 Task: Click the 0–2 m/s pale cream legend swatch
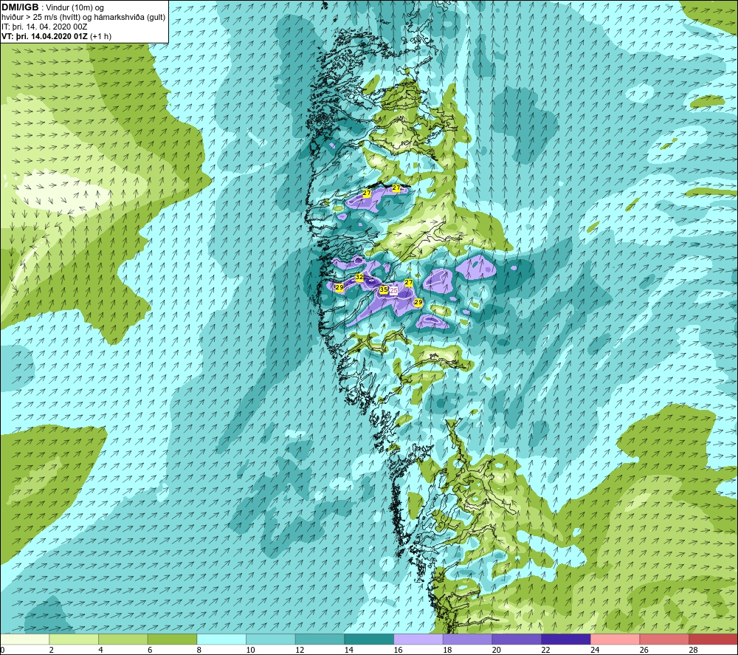click(24, 639)
